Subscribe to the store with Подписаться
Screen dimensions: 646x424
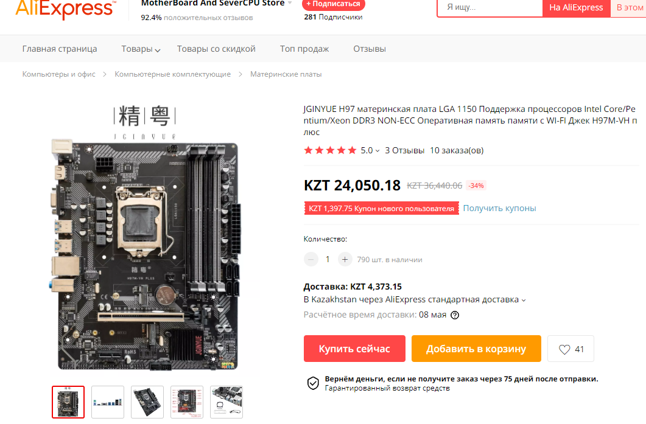click(x=333, y=4)
